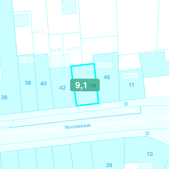Viewport: 169px width, 169px height.
Task: Click parcel label 647P3
Action: tap(57, 50)
